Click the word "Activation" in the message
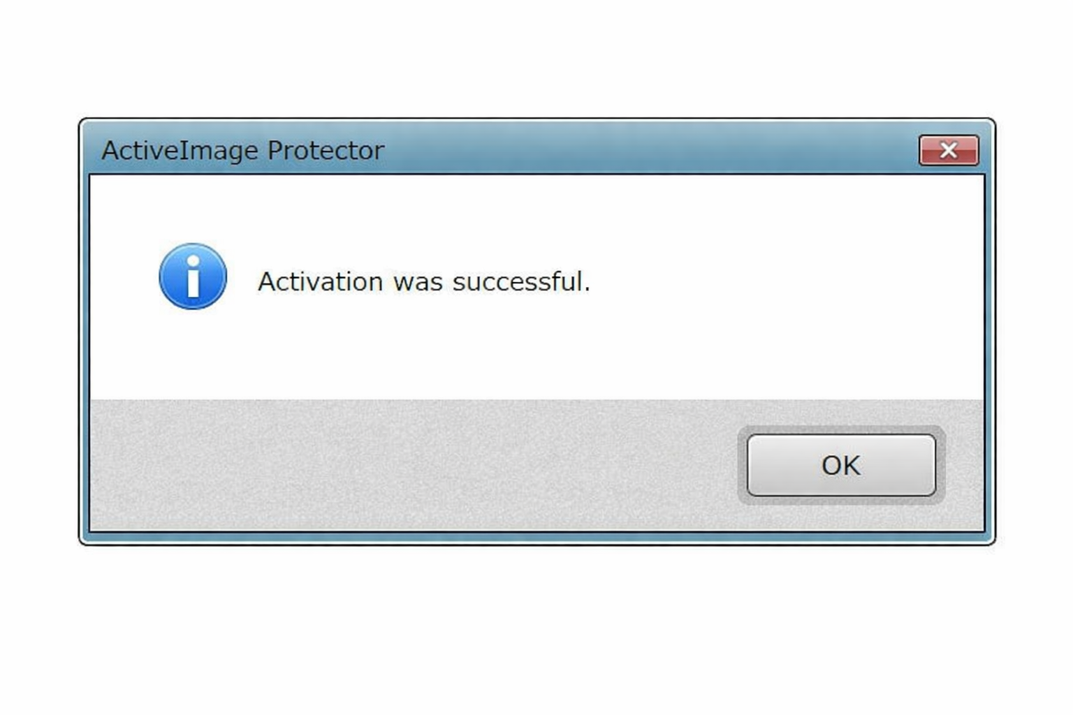1073x715 pixels. pyautogui.click(x=321, y=281)
